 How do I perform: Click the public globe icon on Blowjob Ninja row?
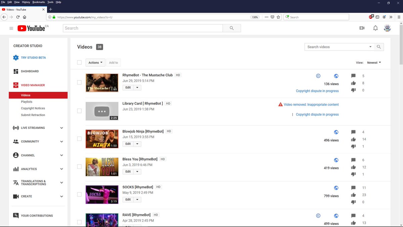point(336,132)
